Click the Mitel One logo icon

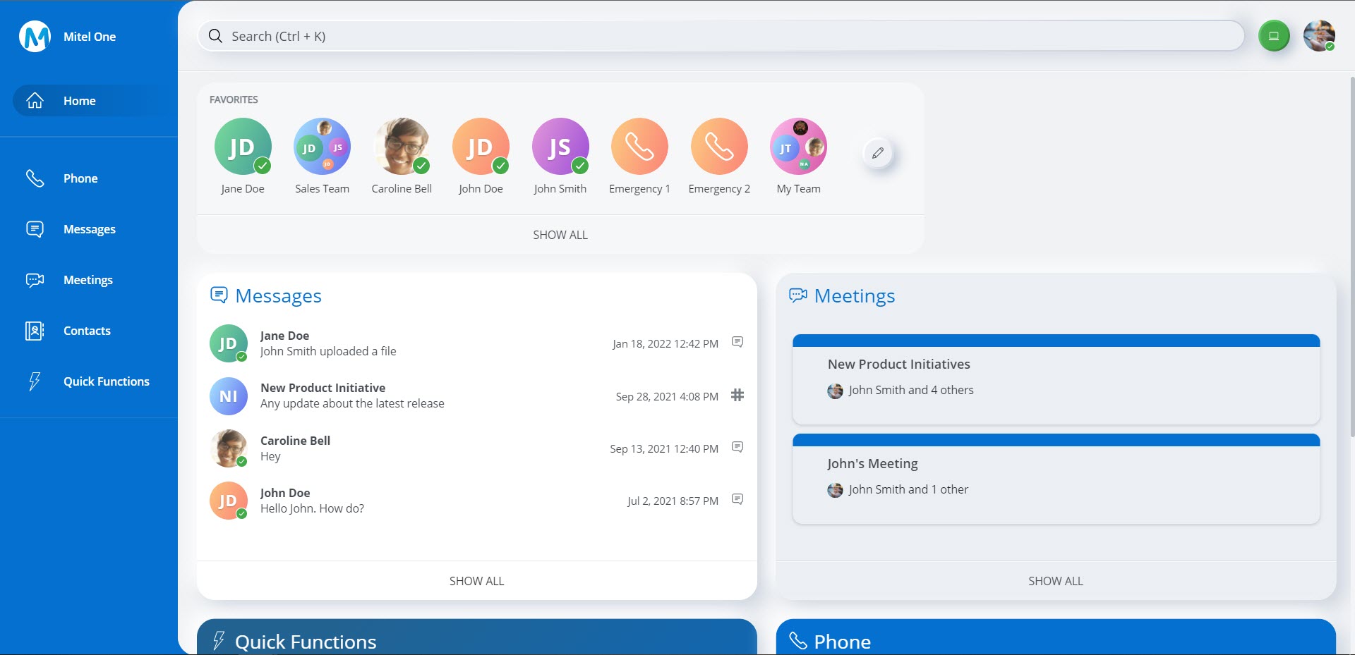click(x=35, y=37)
